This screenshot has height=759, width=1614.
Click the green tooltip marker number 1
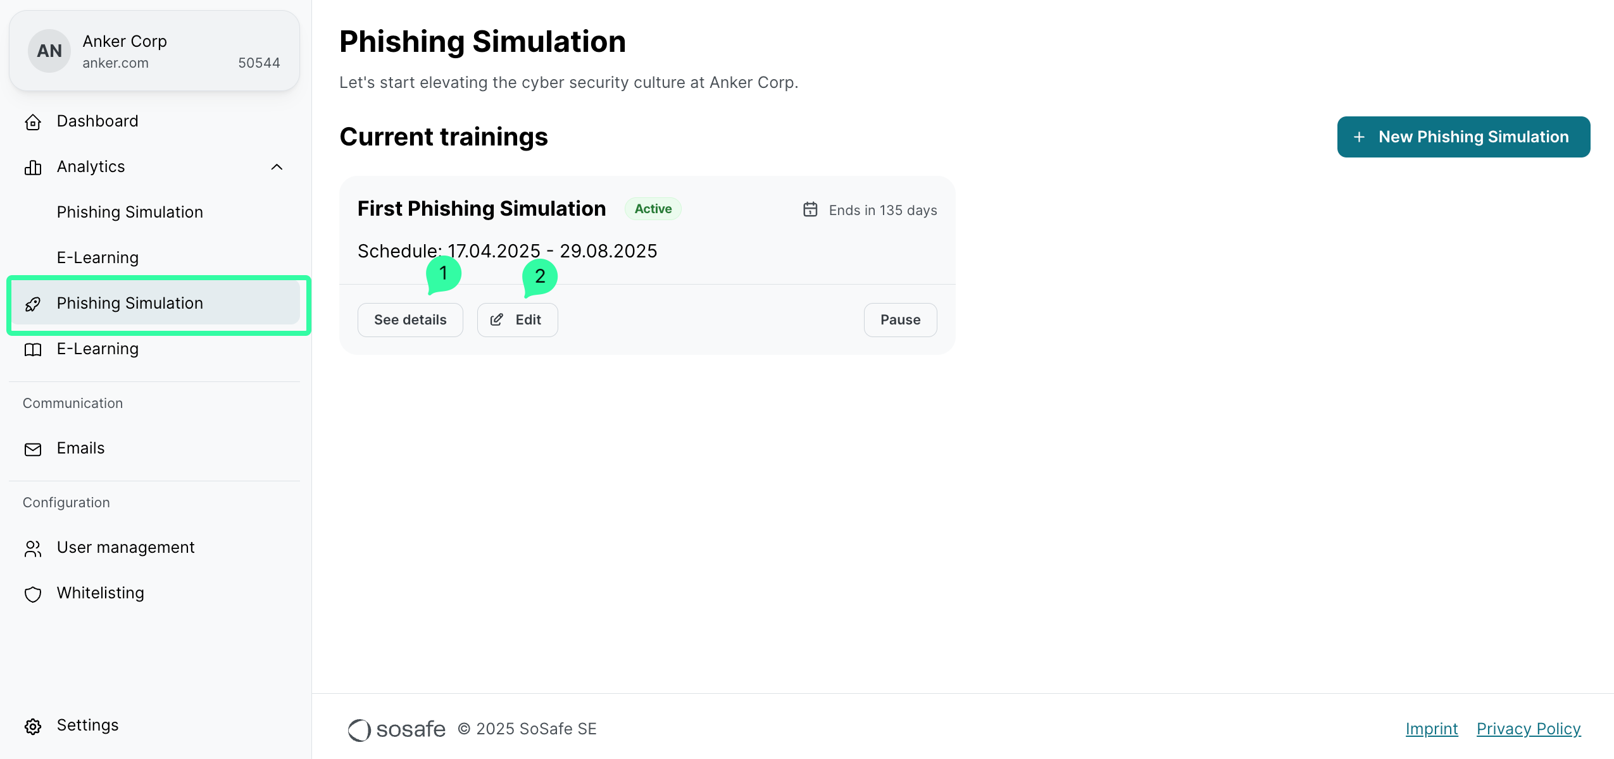(443, 273)
